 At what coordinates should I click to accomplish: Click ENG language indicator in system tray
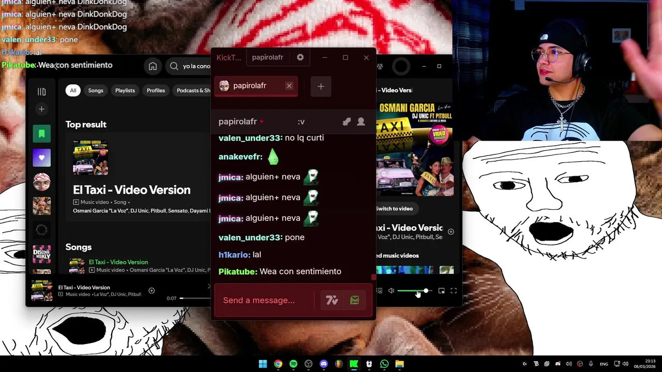(603, 364)
